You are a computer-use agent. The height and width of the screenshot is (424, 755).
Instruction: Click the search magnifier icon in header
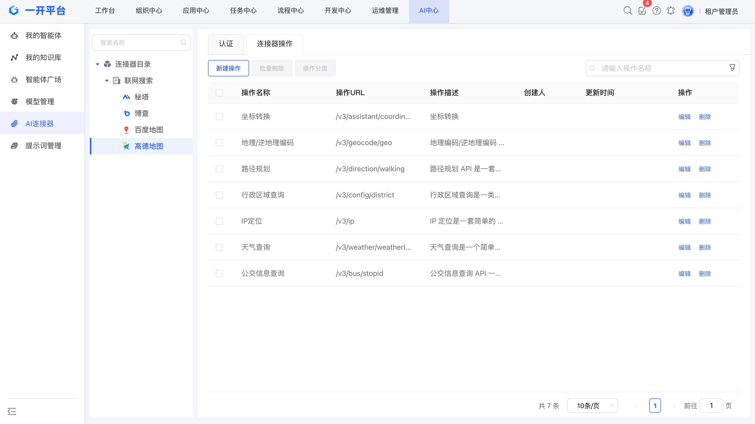(628, 11)
